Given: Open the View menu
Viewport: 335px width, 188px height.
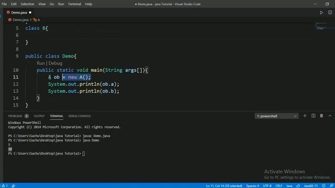Looking at the screenshot, I should pyautogui.click(x=42, y=4).
